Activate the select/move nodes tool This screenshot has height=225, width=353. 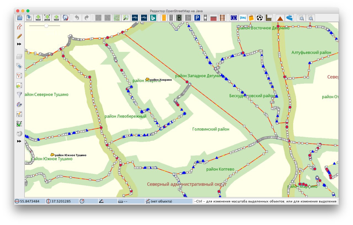coord(19,27)
